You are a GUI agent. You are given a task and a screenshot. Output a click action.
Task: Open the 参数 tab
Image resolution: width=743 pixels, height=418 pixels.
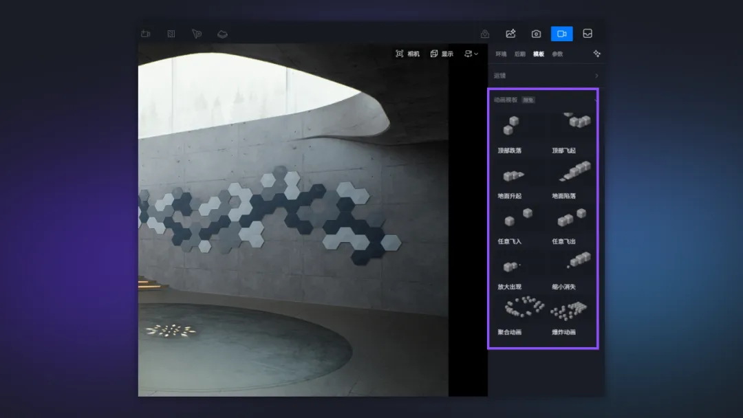click(557, 54)
